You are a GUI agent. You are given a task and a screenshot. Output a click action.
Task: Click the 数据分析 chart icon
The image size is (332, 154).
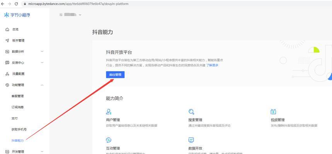point(7,52)
